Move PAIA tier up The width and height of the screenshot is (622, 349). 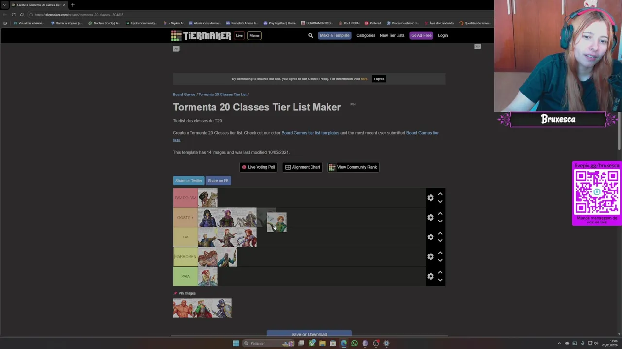(x=440, y=272)
